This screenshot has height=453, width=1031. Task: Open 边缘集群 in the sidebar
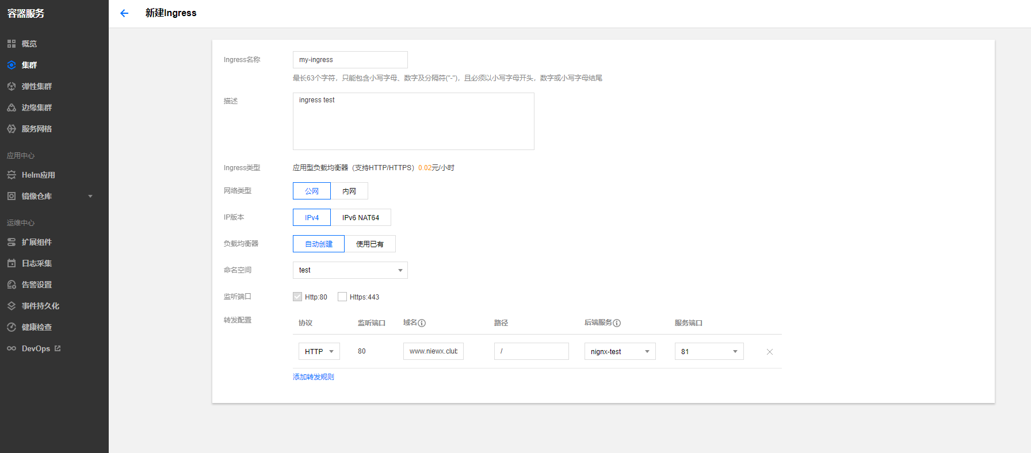tap(37, 108)
